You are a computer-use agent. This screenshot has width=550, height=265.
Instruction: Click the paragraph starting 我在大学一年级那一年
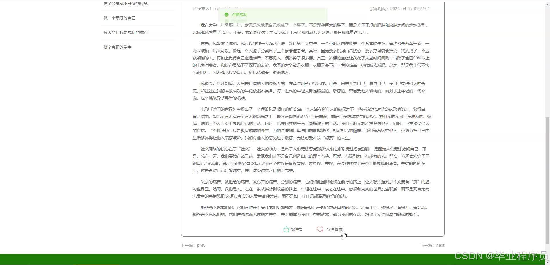click(311, 29)
